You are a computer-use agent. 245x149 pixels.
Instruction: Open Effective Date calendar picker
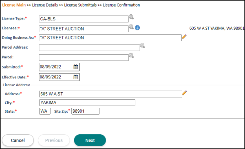76,77
